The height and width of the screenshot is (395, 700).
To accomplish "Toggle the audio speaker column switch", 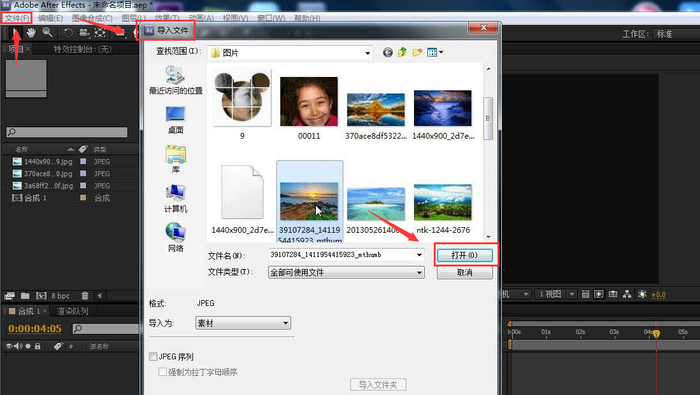I will pyautogui.click(x=18, y=346).
